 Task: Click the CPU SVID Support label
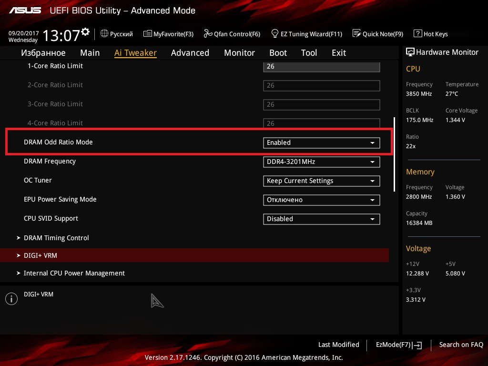pyautogui.click(x=51, y=218)
